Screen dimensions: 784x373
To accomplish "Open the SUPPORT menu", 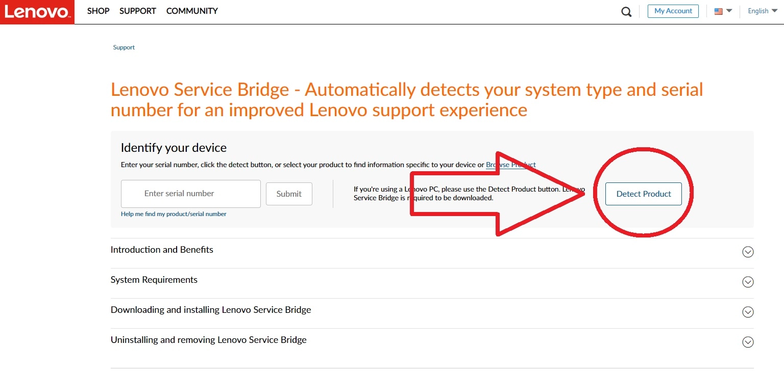I will tap(138, 11).
